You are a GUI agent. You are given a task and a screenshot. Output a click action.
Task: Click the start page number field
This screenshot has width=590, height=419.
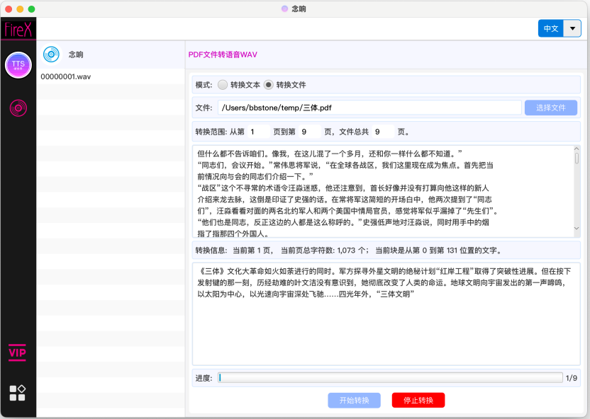click(x=259, y=132)
